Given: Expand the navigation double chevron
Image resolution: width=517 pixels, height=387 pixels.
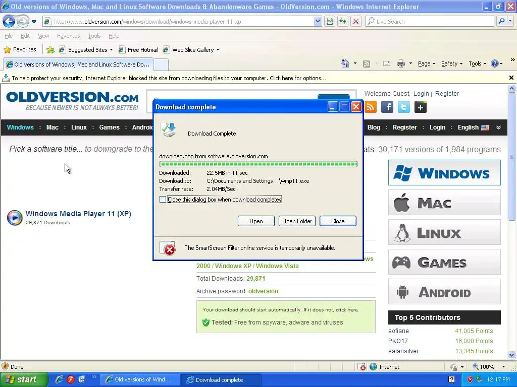Looking at the screenshot, I should (498, 127).
